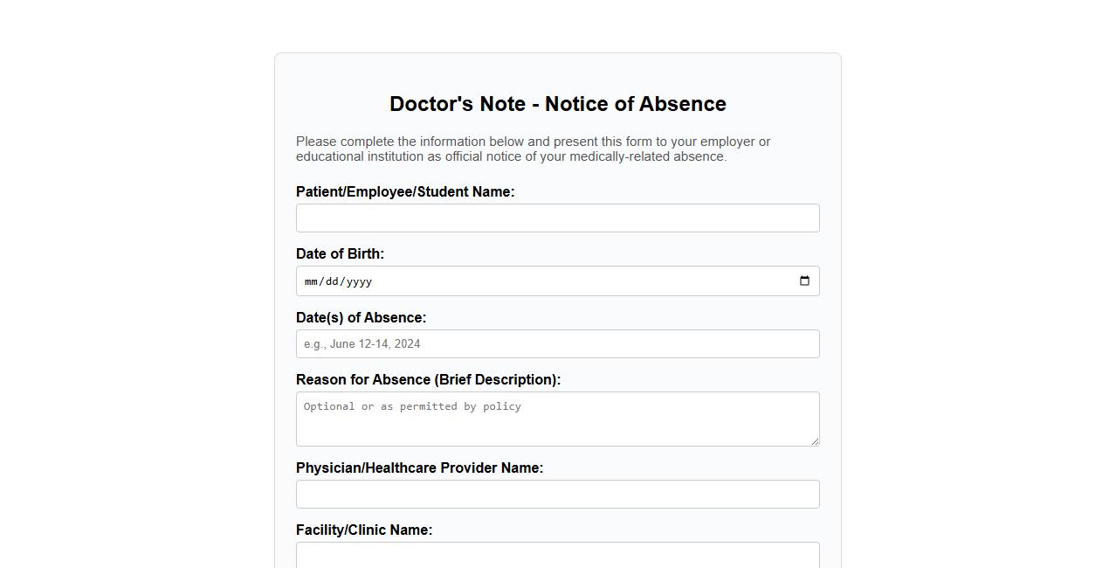The width and height of the screenshot is (1116, 568).
Task: Click the Doctor's Note form title
Action: pos(557,104)
